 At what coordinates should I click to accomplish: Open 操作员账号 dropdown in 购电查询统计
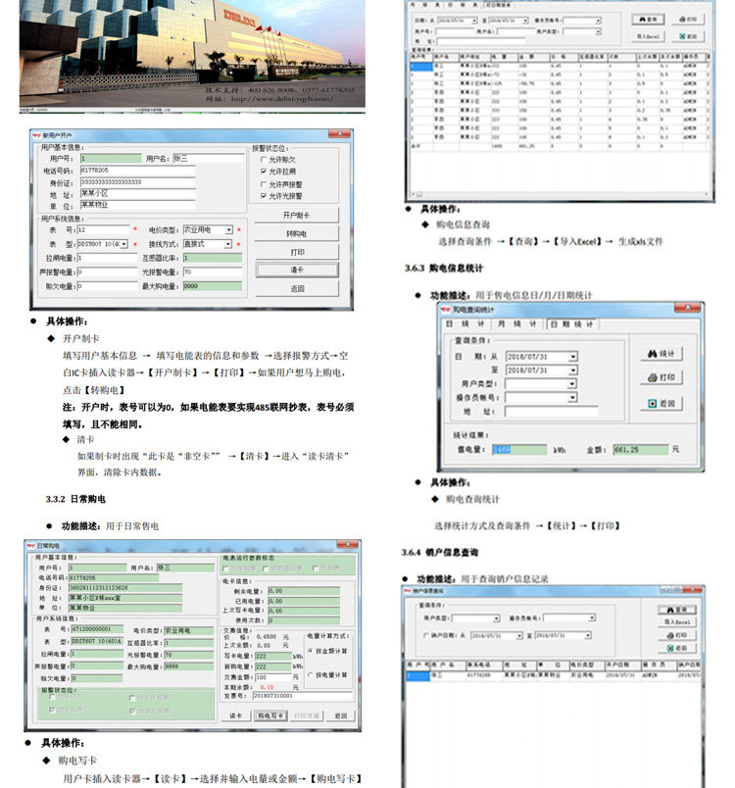tap(571, 397)
